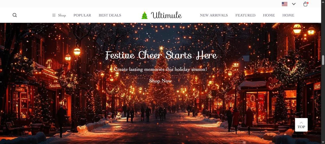
Task: Click the up arrow above TOP
Action: point(301,123)
